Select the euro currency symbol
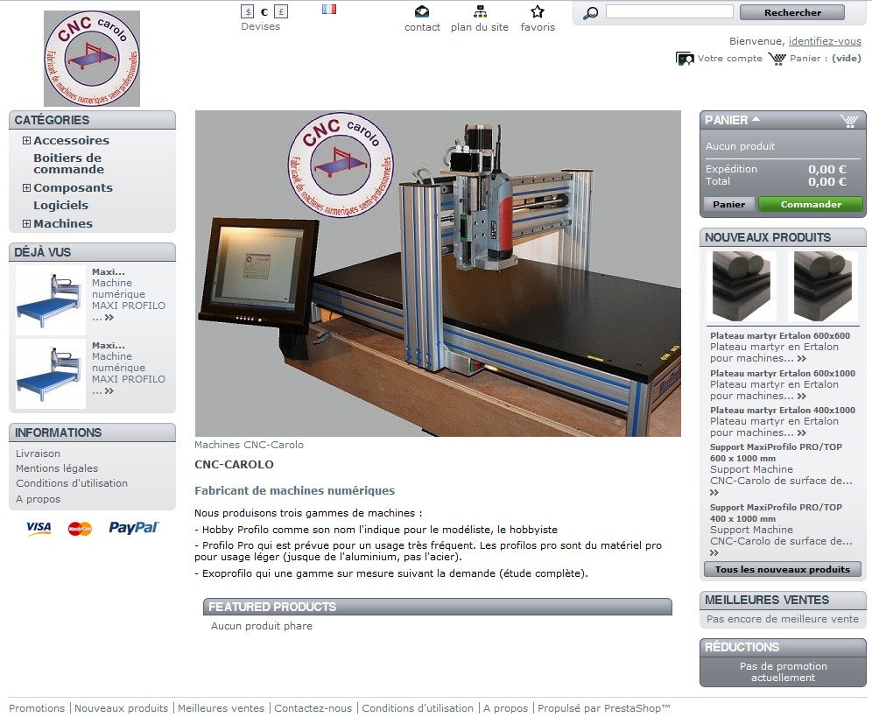This screenshot has width=872, height=724. (x=263, y=11)
